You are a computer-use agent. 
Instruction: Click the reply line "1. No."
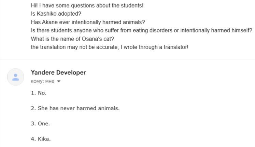click(38, 93)
